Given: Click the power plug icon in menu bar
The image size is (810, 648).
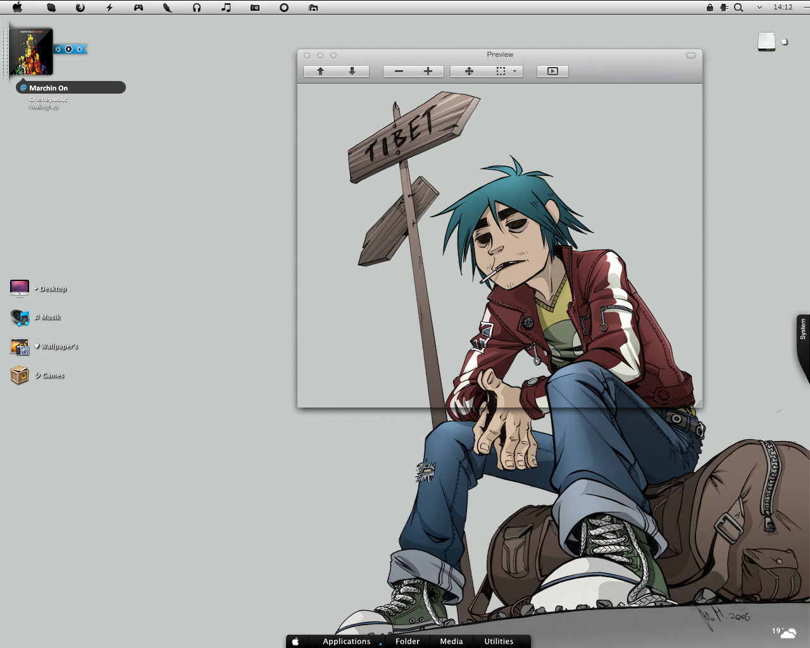Looking at the screenshot, I should 725,8.
